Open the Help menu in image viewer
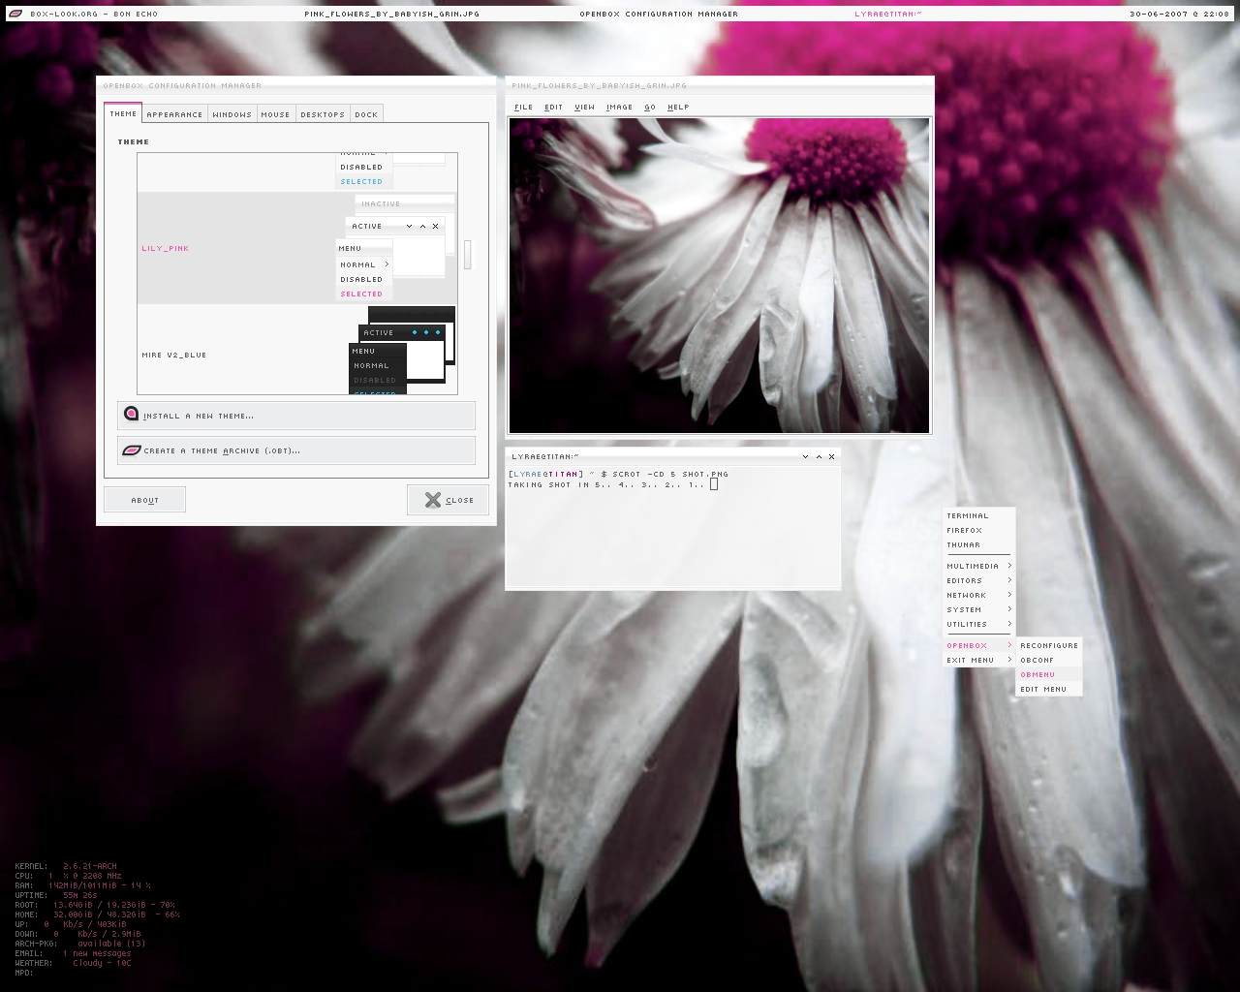 click(678, 108)
